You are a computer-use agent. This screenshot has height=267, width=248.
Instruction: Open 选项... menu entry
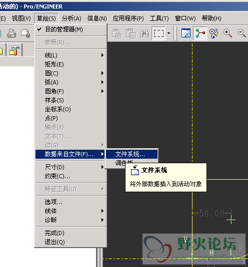click(x=71, y=202)
